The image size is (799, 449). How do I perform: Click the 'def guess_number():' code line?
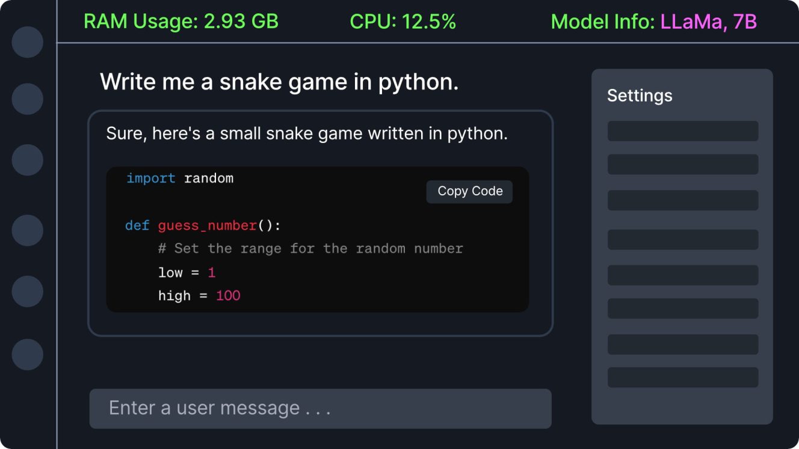[x=203, y=226]
